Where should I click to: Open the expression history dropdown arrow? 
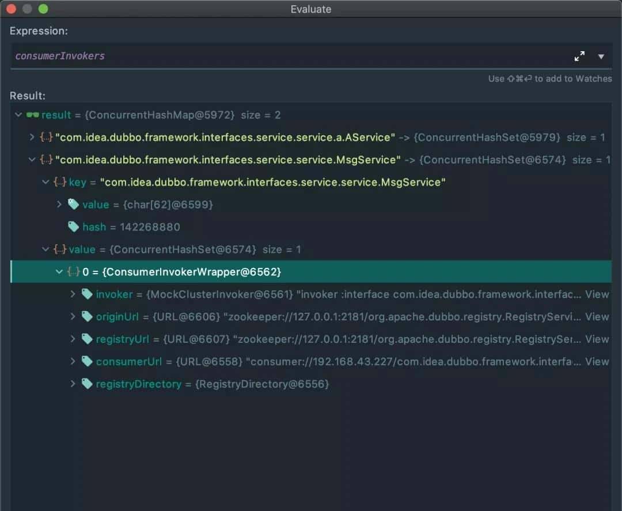click(601, 56)
